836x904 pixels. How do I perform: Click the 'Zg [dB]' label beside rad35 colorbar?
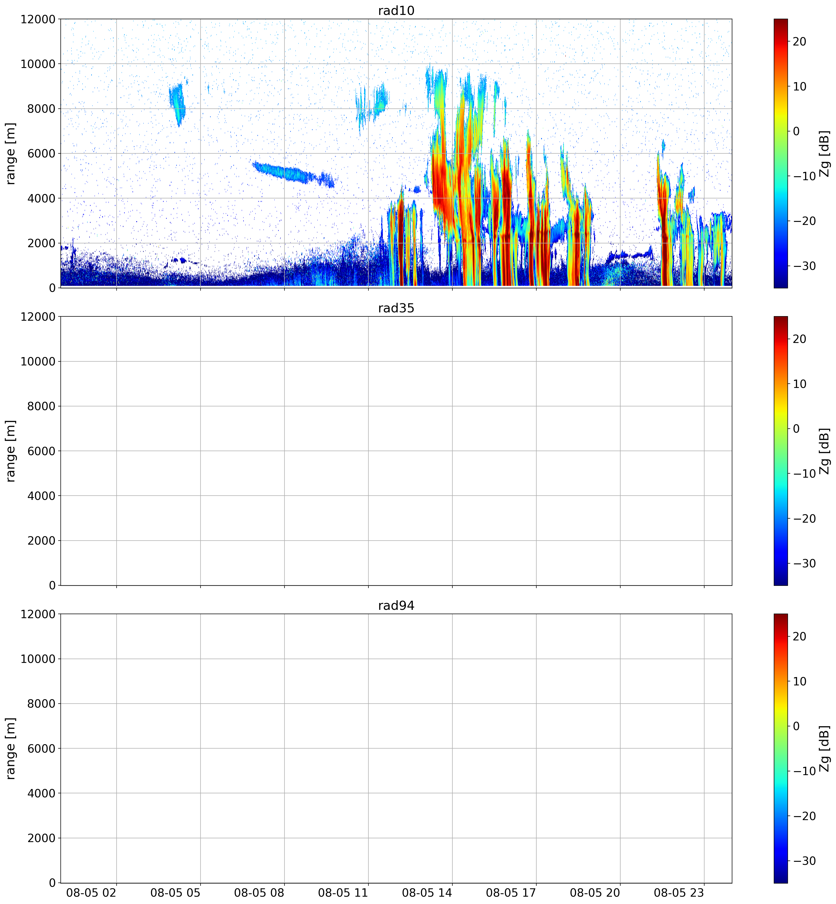[x=825, y=451]
